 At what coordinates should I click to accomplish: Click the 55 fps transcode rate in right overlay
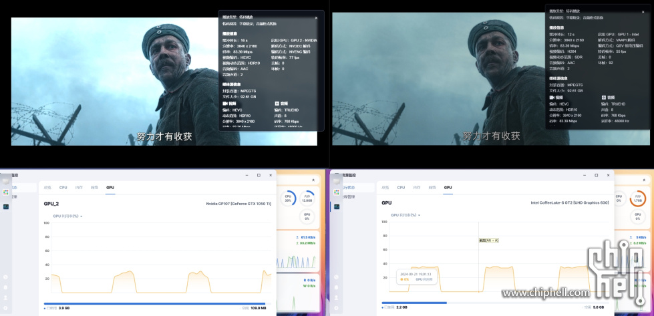click(x=621, y=51)
